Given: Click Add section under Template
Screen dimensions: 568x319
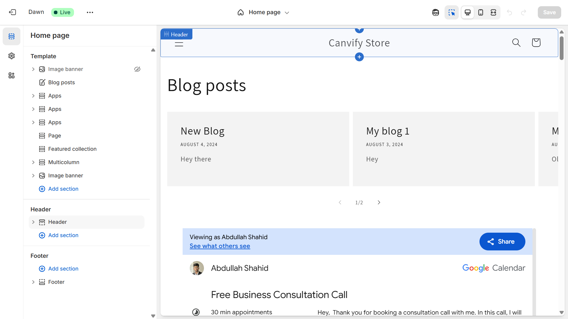Looking at the screenshot, I should pos(63,189).
